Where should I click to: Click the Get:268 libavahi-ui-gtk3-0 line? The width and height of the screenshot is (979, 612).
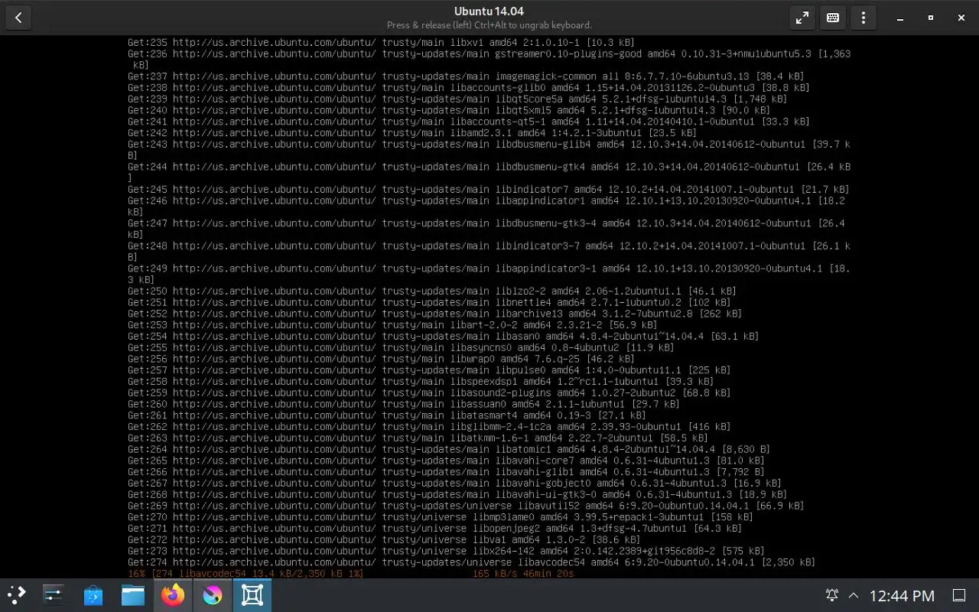pos(457,495)
